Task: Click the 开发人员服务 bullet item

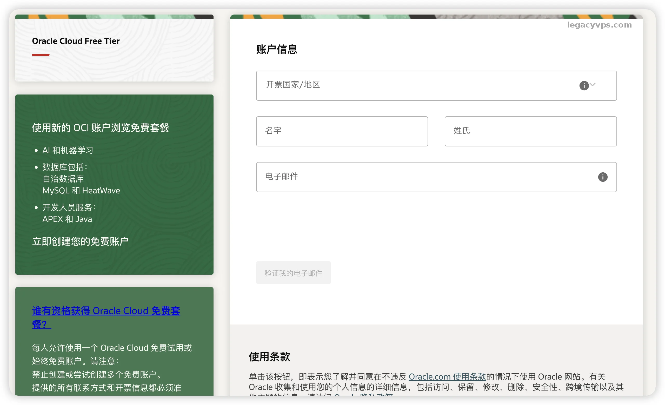Action: [x=69, y=207]
